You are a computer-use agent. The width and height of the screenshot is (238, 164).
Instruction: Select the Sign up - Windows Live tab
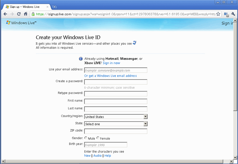tap(26, 7)
